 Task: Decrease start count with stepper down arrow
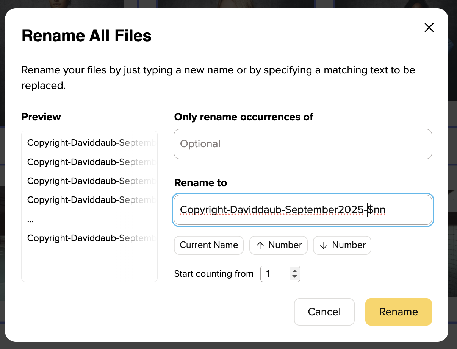[294, 277]
